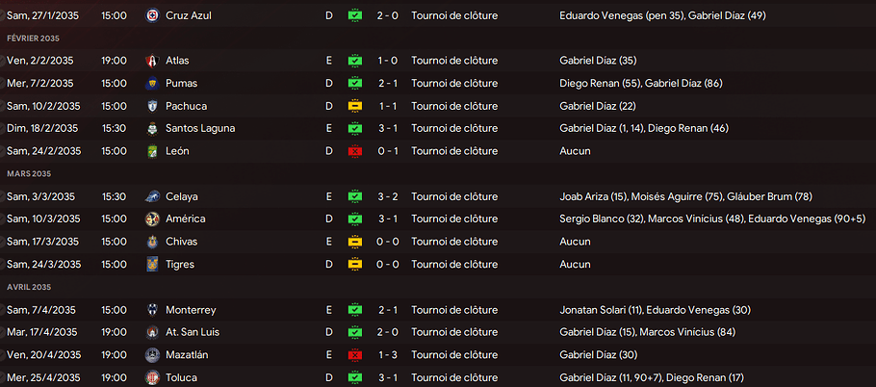Click the Atlas club badge
Screen dimensions: 876x387
pos(151,61)
